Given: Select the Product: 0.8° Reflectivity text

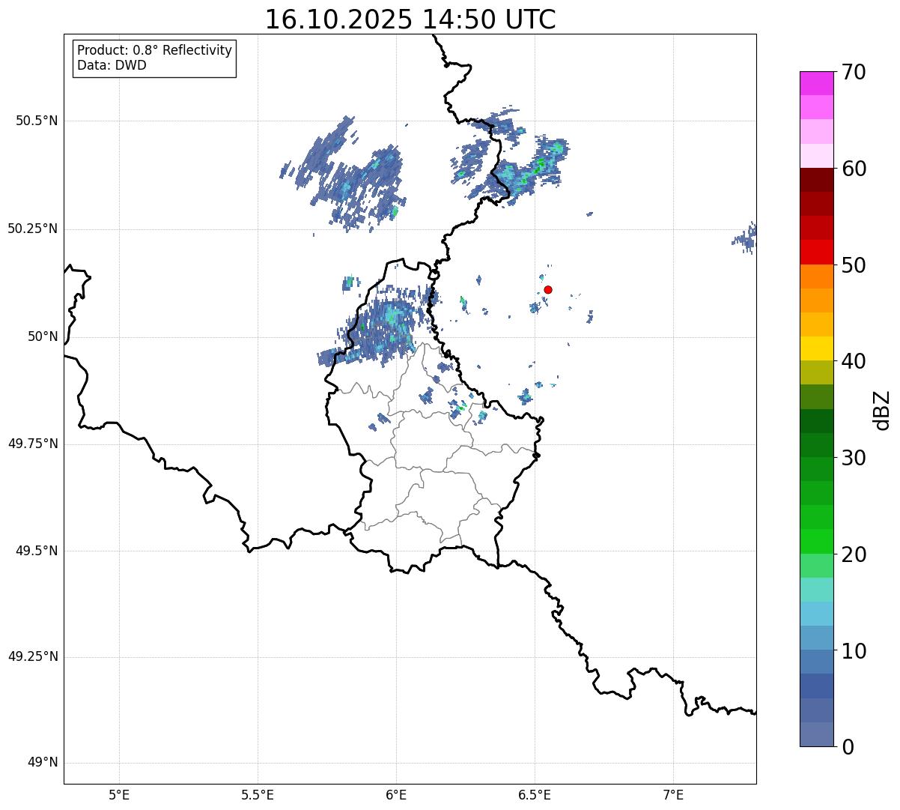Looking at the screenshot, I should coord(155,50).
